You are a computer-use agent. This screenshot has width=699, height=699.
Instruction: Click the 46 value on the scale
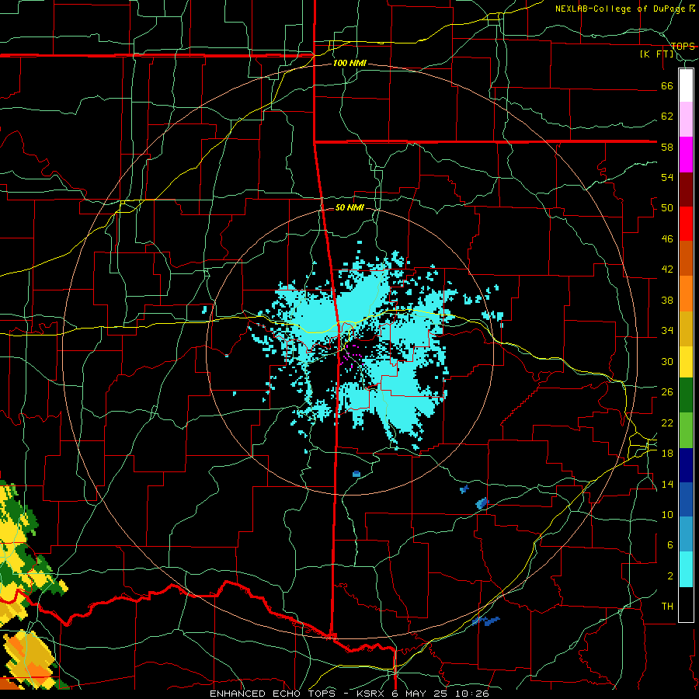(x=667, y=239)
